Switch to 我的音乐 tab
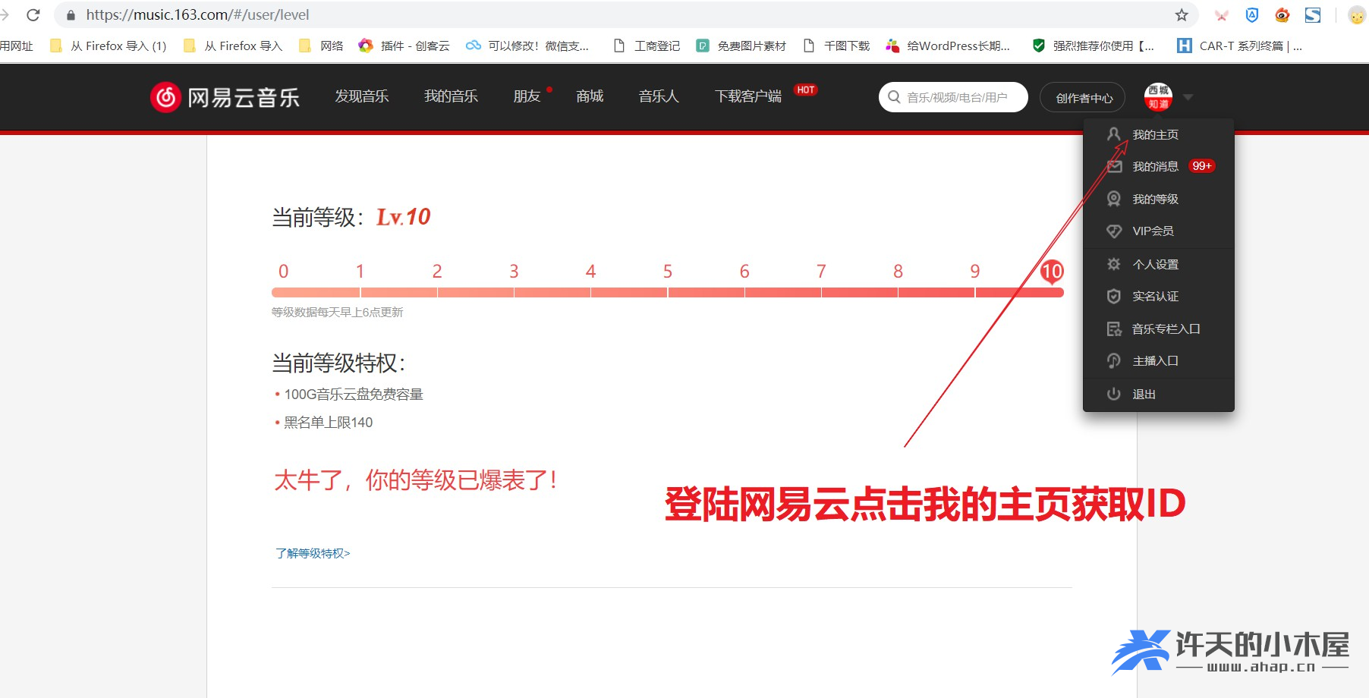Screen dimensions: 1369x698 point(451,96)
